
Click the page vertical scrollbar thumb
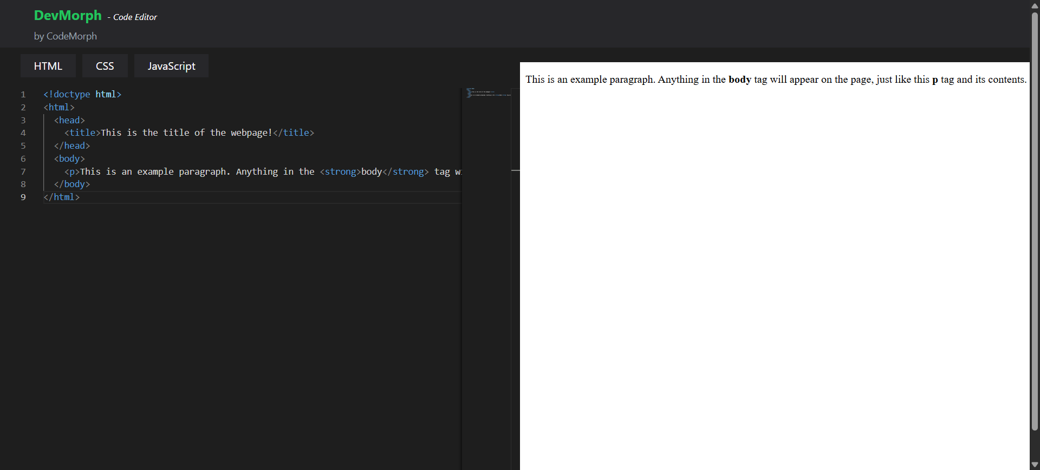point(1035,216)
